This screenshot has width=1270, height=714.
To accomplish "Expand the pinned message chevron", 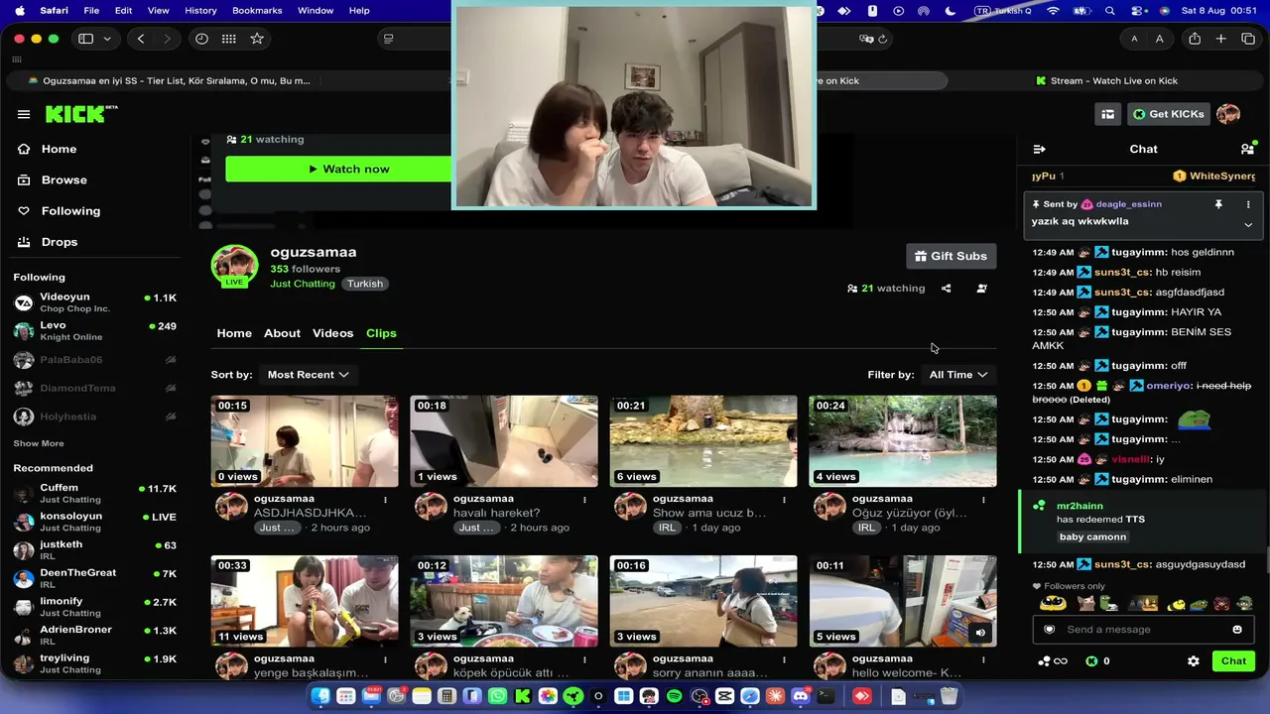I will click(x=1248, y=224).
